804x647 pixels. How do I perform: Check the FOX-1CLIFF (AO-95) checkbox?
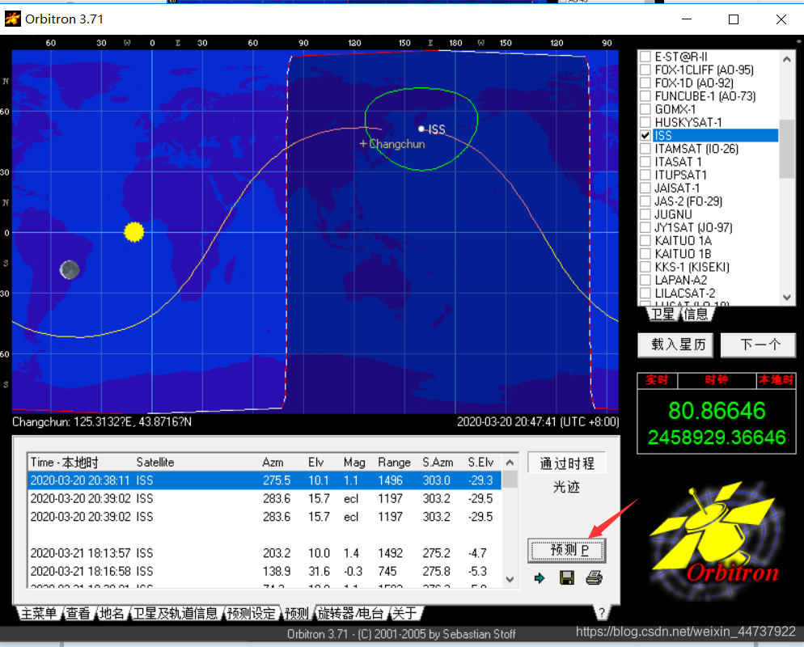pos(645,70)
